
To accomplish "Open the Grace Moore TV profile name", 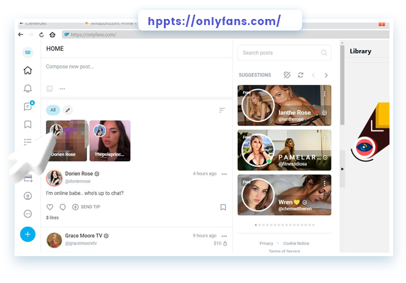I will 84,235.
